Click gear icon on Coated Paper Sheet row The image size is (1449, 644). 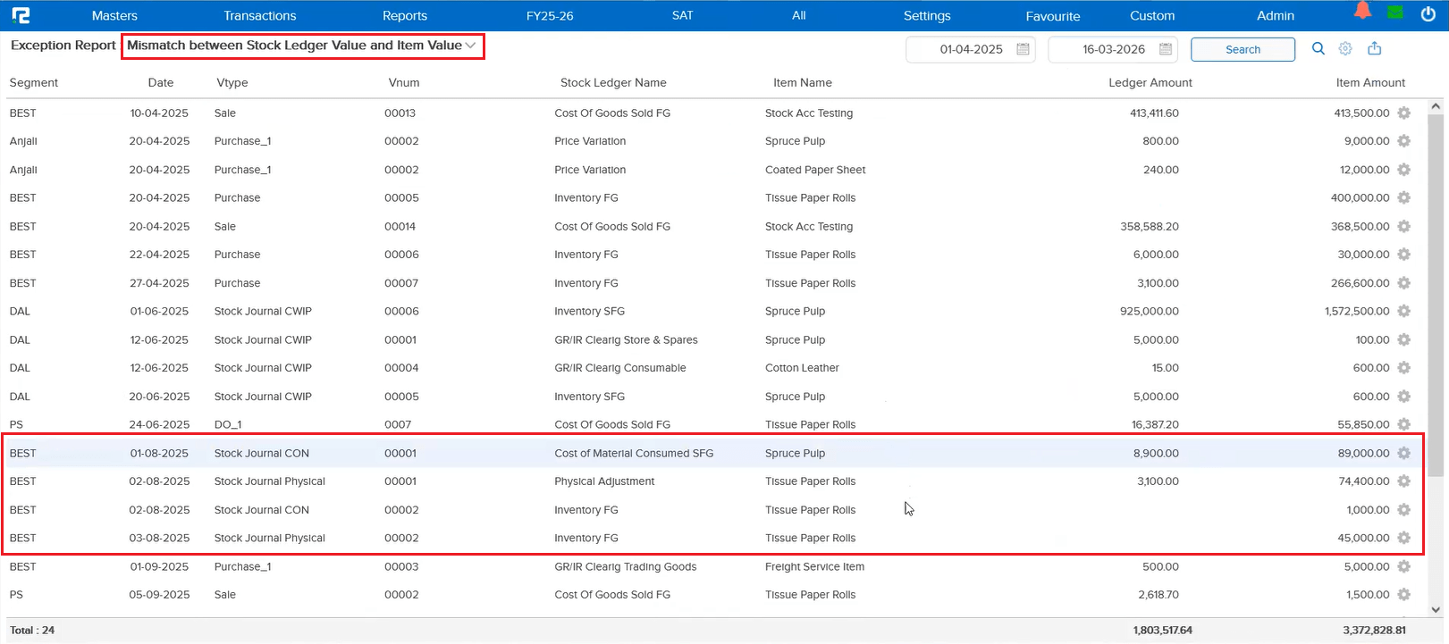pos(1404,170)
